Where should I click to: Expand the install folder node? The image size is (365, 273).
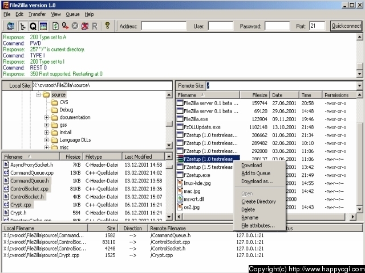[47, 133]
